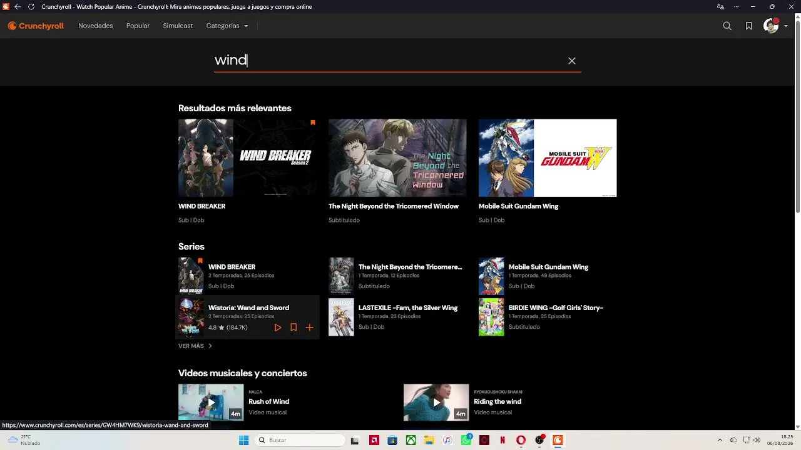Click the BIRDIE WING series poster
Viewport: 801px width, 450px height.
tap(491, 317)
